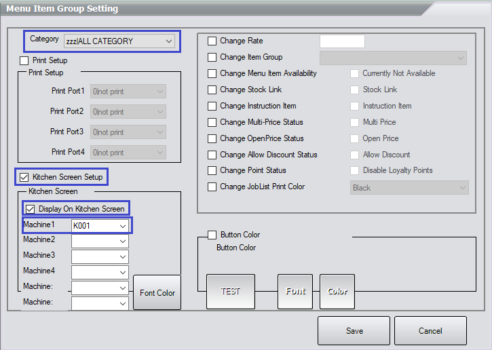This screenshot has width=492, height=350.
Task: Open the Print Port4 dropdown
Action: point(128,153)
